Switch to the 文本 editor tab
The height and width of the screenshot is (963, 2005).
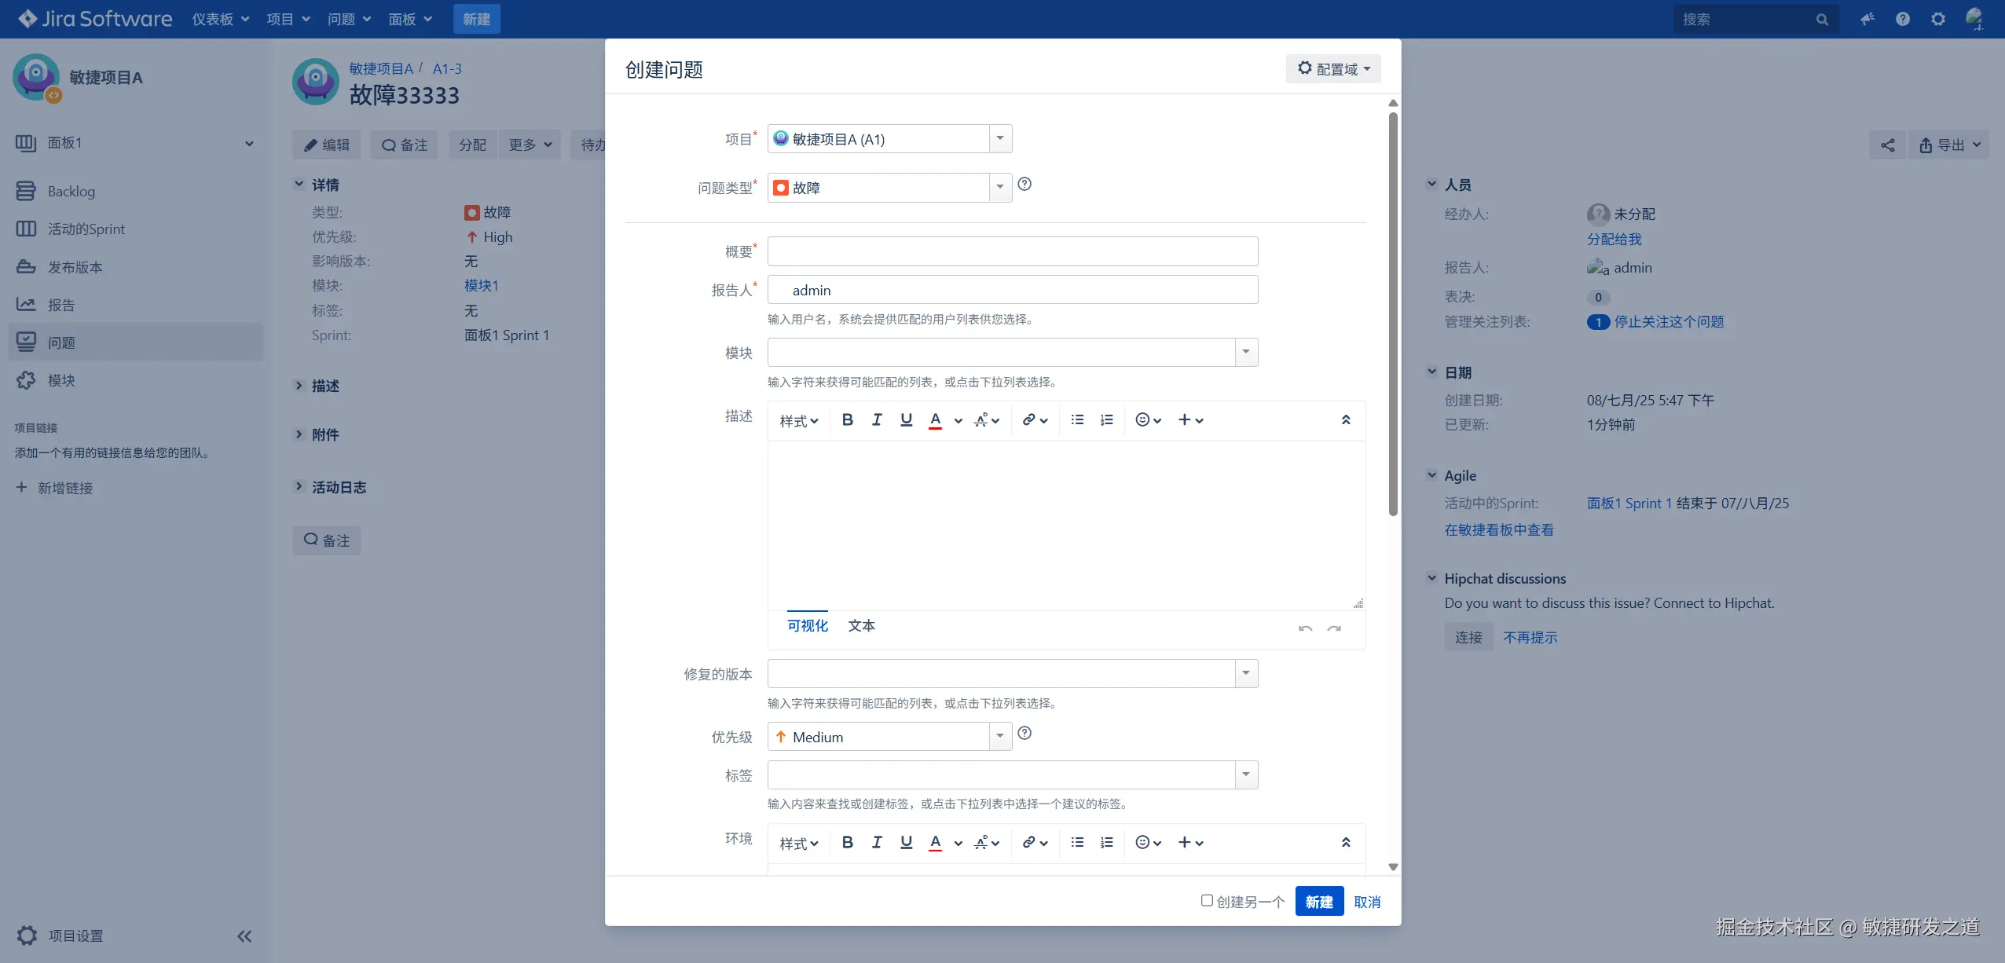tap(861, 626)
